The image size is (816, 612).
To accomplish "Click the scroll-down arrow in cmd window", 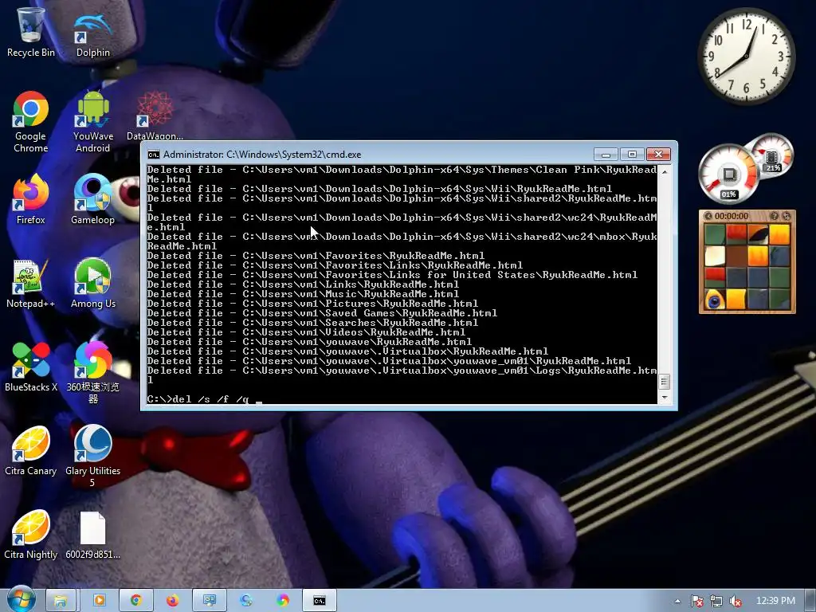I will point(664,398).
